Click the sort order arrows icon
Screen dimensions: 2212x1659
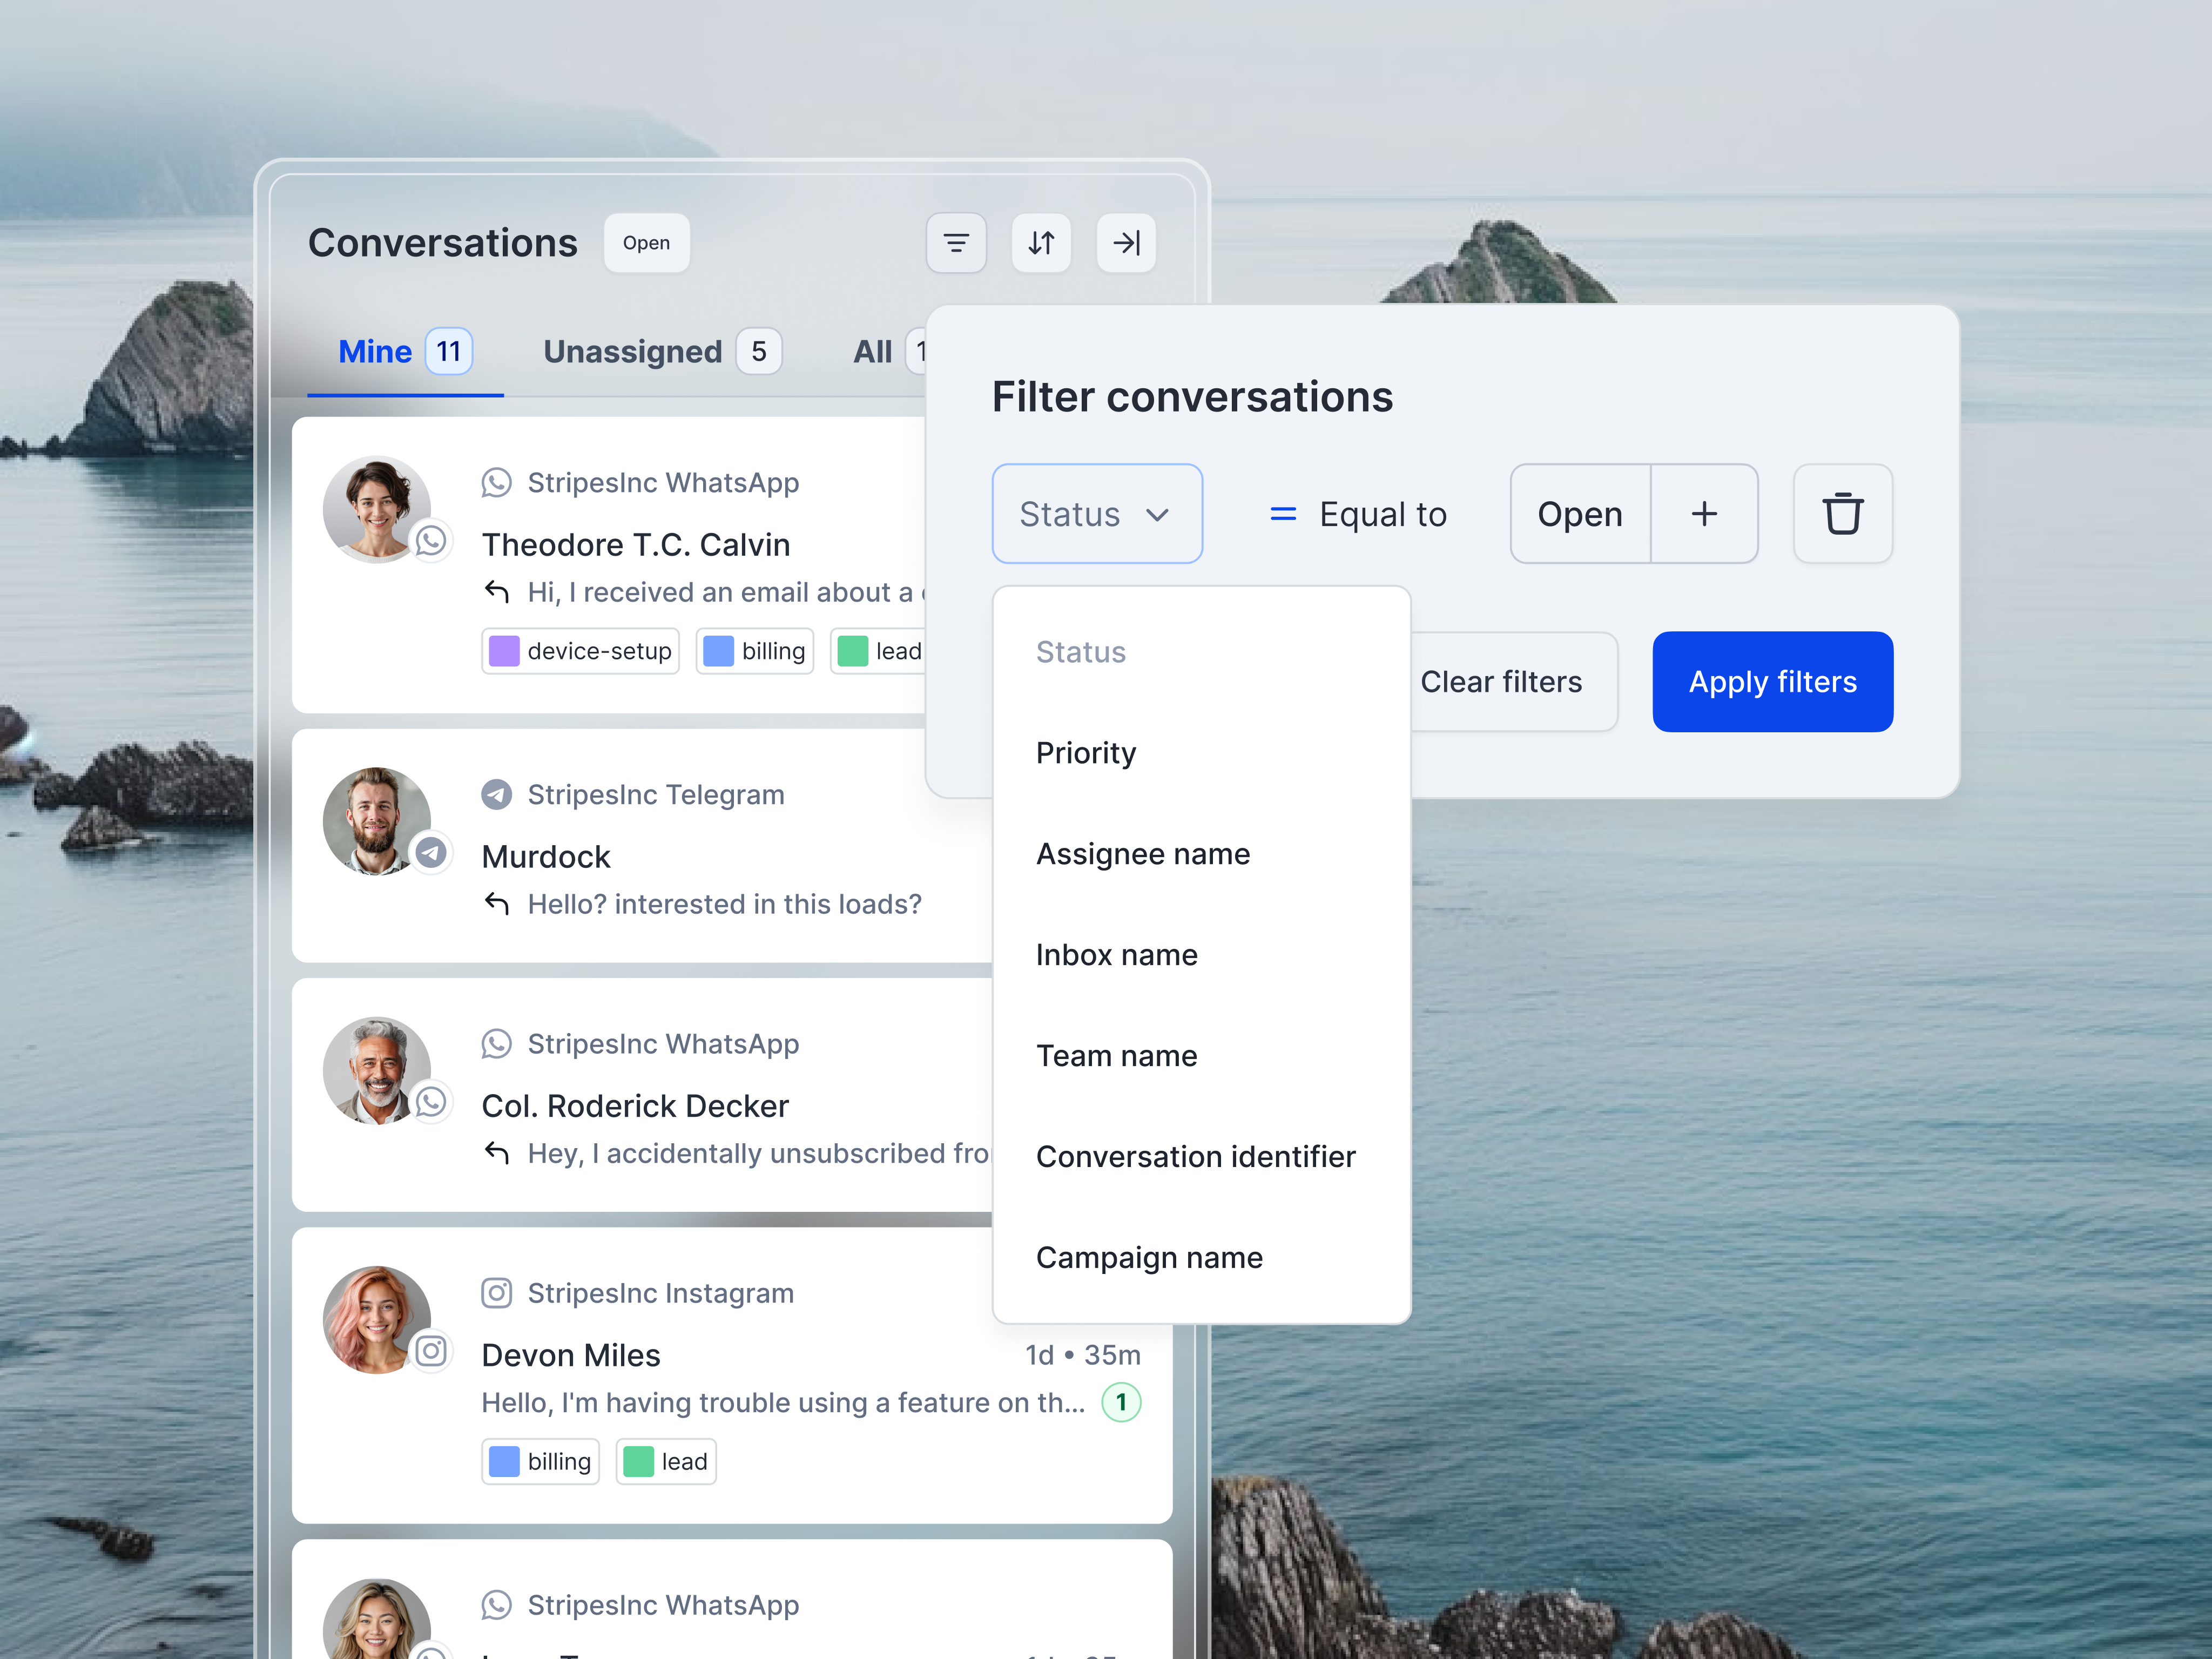click(1041, 243)
